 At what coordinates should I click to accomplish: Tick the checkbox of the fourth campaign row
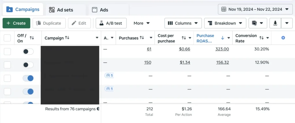coord(7,92)
